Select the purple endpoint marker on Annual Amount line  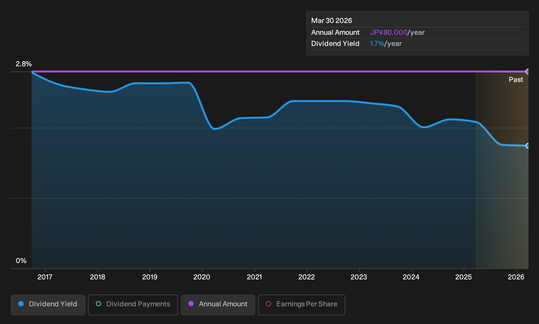click(528, 71)
